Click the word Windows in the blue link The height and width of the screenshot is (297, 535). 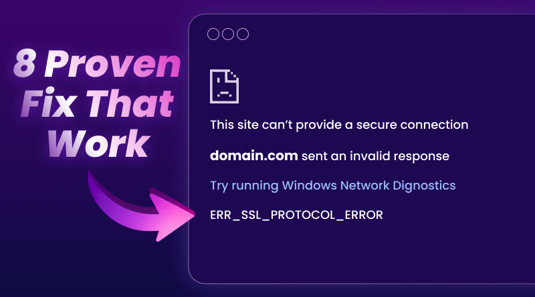[x=309, y=186]
